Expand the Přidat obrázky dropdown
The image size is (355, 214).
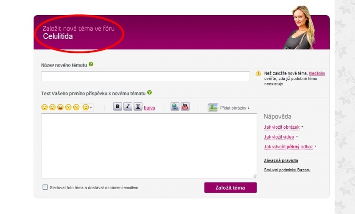click(x=235, y=108)
